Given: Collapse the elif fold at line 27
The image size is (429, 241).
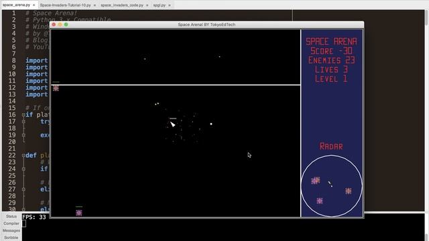Looking at the screenshot, I should 23,189.
